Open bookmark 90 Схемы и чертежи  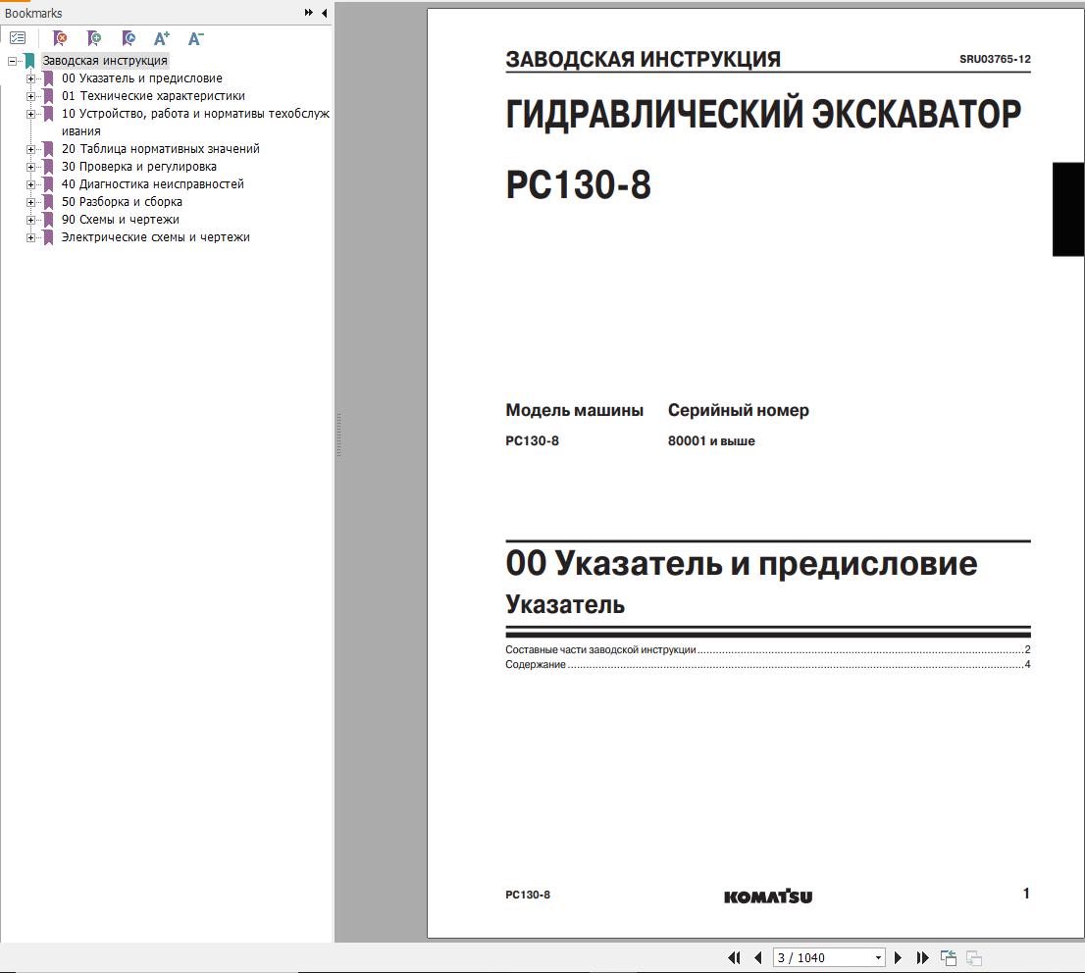pos(121,220)
